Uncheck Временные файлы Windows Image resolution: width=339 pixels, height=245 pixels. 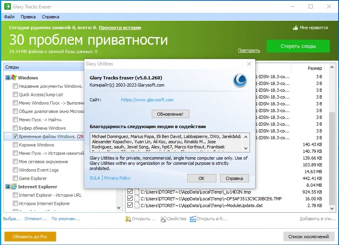tap(15, 136)
